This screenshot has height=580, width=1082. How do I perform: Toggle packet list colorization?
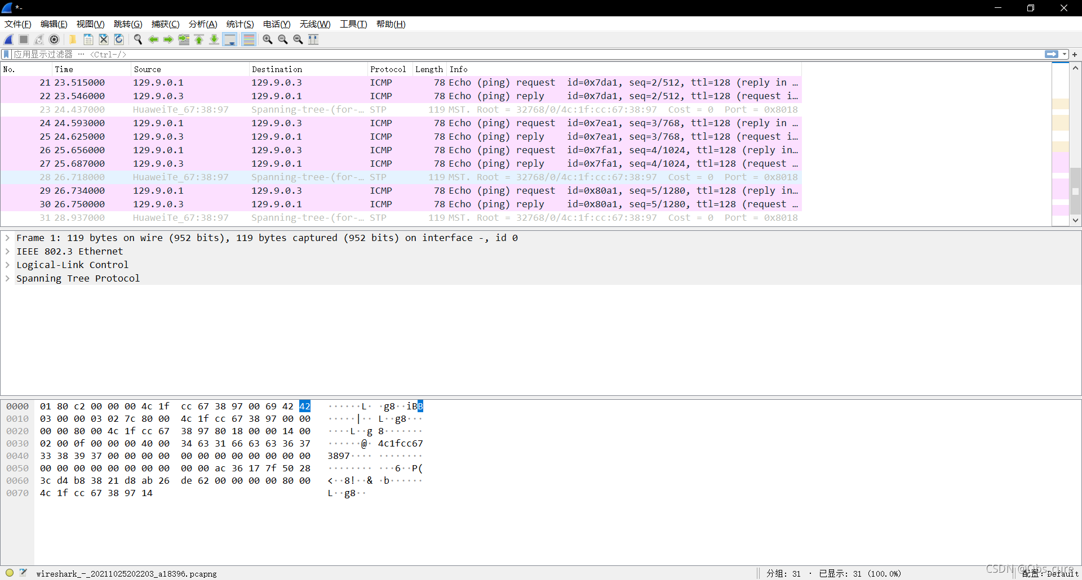[x=249, y=39]
